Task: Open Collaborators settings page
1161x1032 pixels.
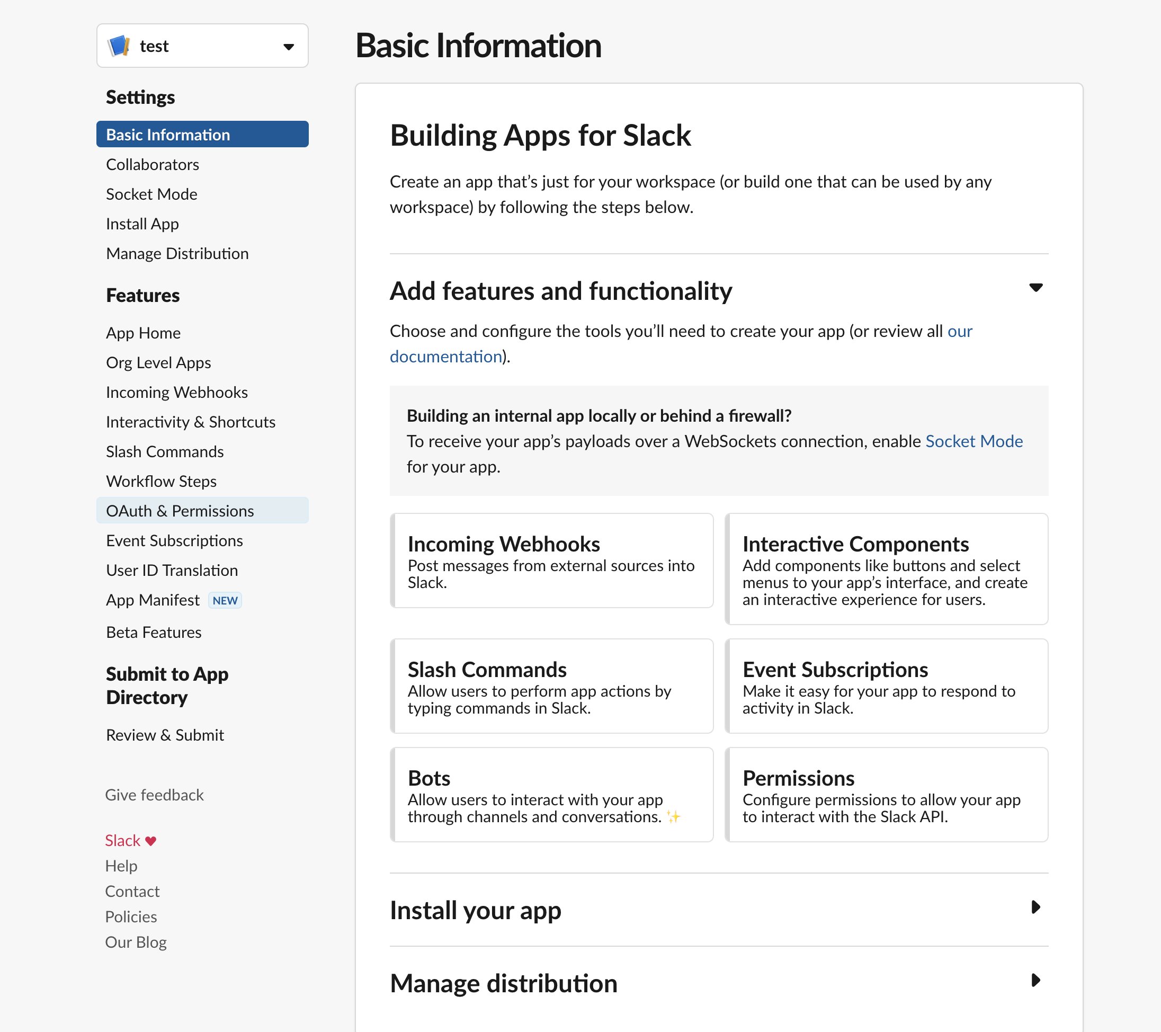Action: click(x=152, y=165)
